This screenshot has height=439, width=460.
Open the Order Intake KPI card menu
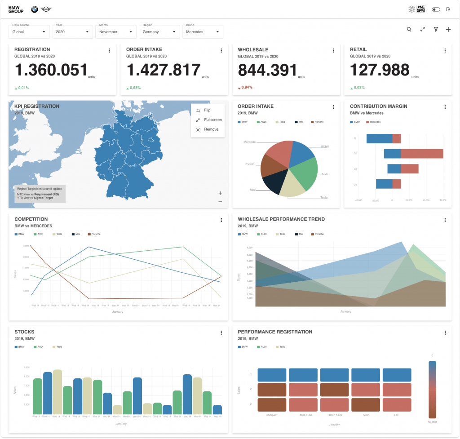click(221, 50)
